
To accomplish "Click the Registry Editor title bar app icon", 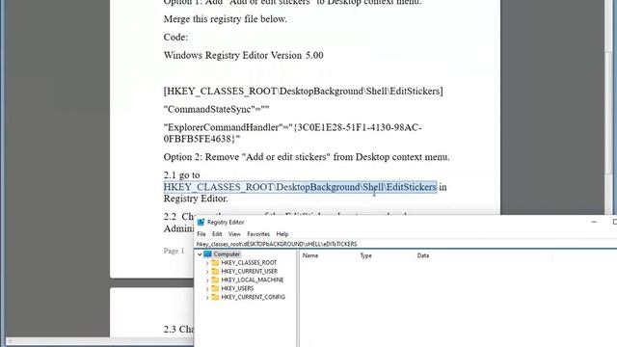I will pyautogui.click(x=201, y=223).
